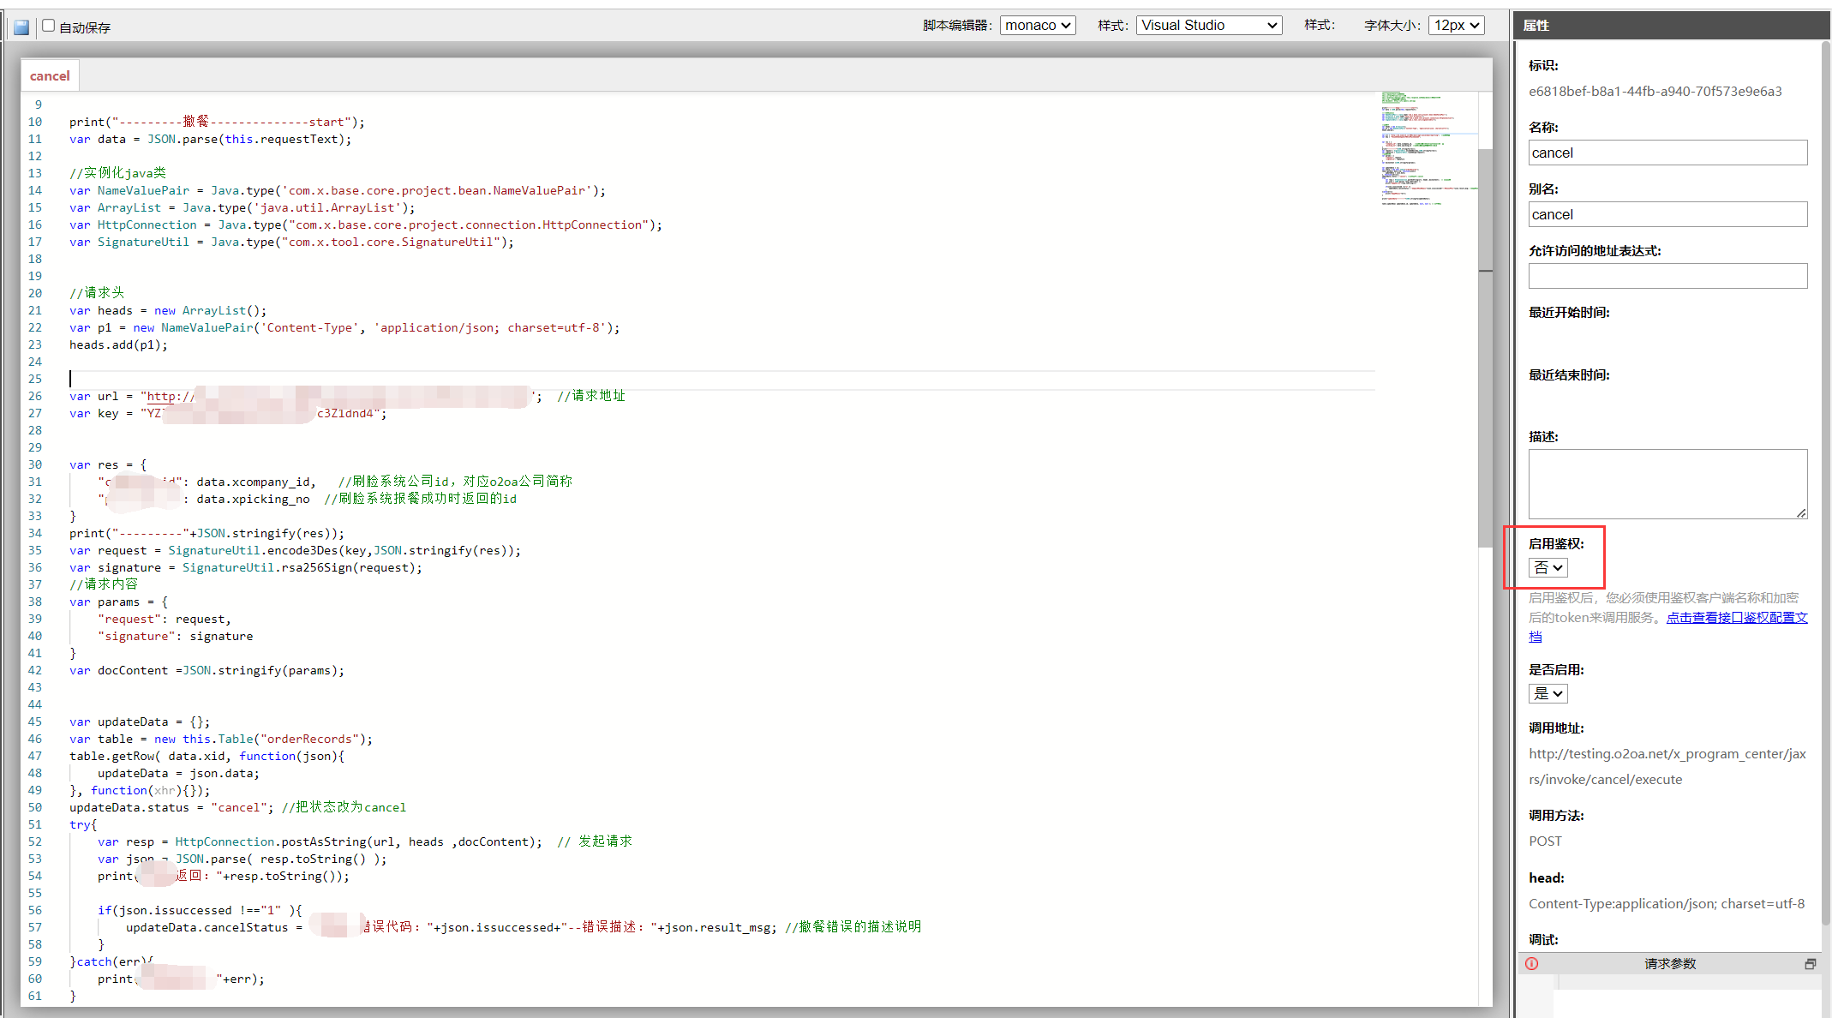The width and height of the screenshot is (1832, 1018).
Task: Click the red info icon beside 请求参数
Action: (1532, 963)
